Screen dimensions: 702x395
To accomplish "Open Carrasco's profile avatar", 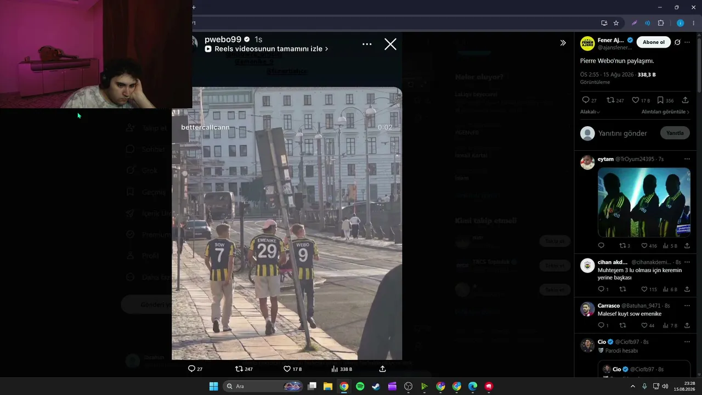I will 587,309.
